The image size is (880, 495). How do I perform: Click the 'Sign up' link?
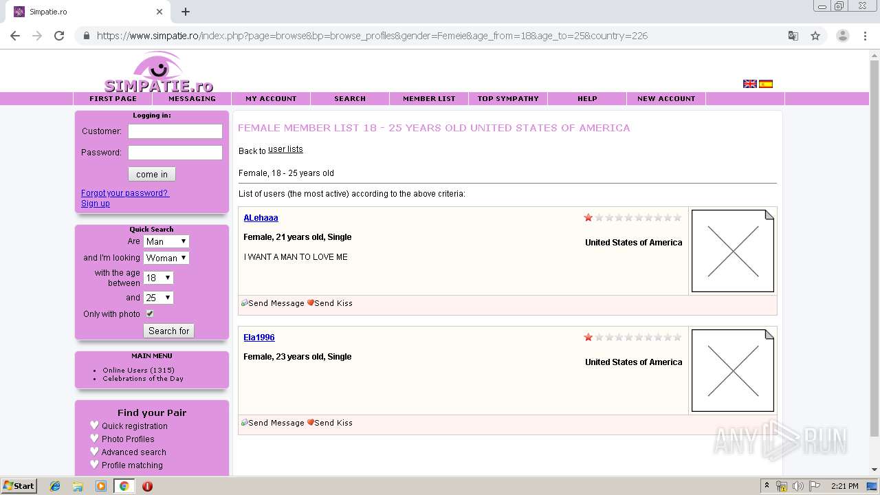pos(96,203)
